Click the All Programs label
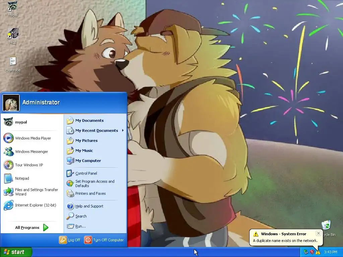Image resolution: width=343 pixels, height=257 pixels. (x=27, y=228)
